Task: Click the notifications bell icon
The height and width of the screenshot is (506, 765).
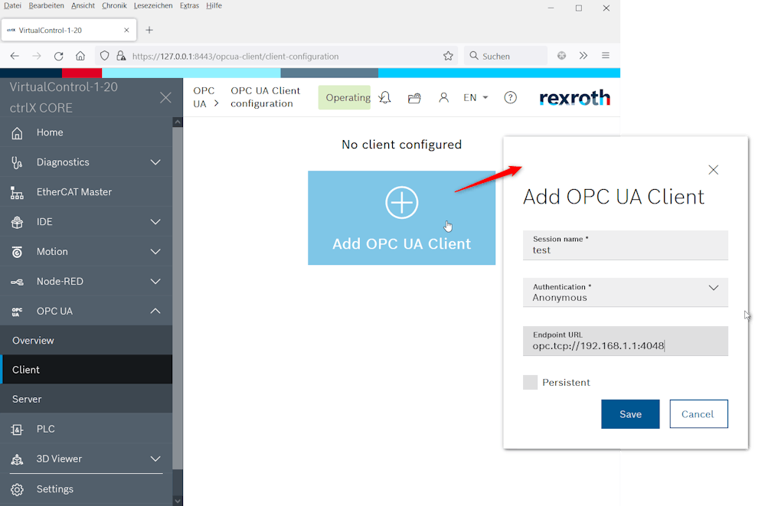Action: click(x=385, y=98)
